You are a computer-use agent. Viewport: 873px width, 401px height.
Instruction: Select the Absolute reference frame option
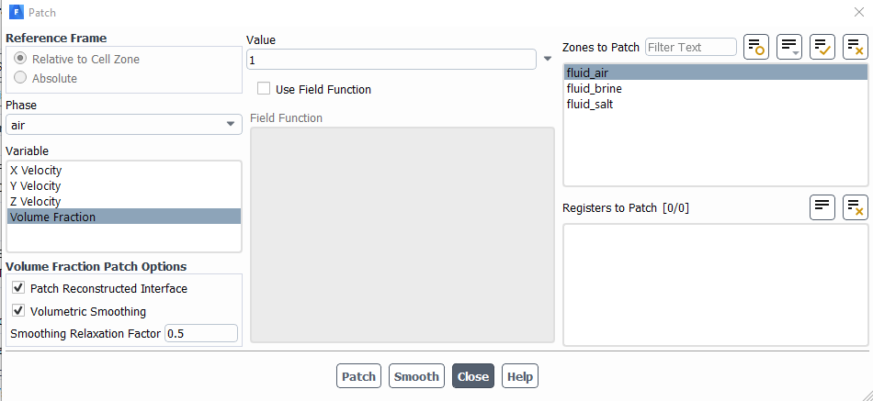20,78
